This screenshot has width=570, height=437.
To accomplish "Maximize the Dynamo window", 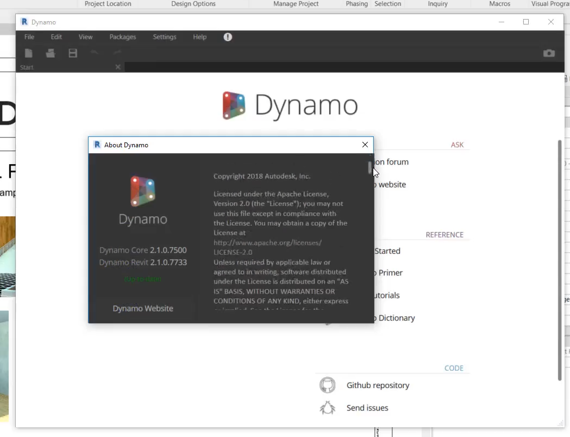I will (x=525, y=22).
